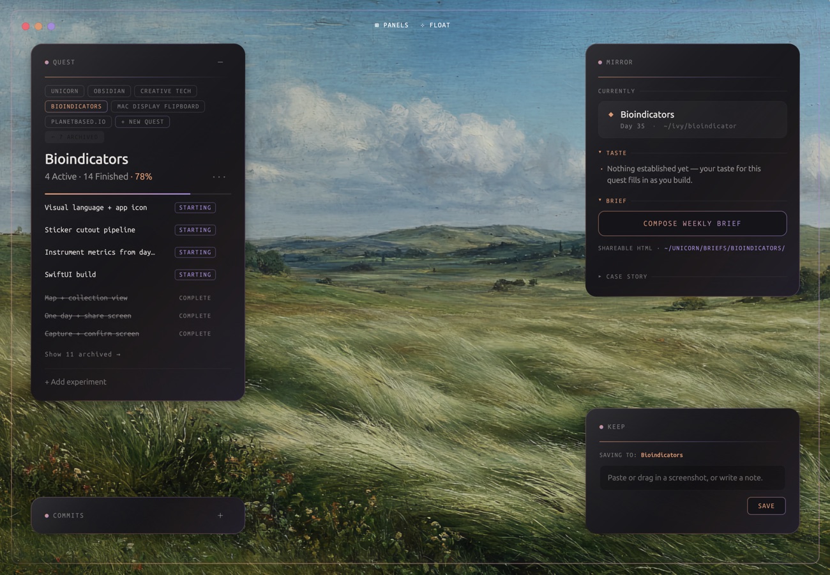830x575 pixels.
Task: Switch to Float layout mode
Action: (435, 26)
